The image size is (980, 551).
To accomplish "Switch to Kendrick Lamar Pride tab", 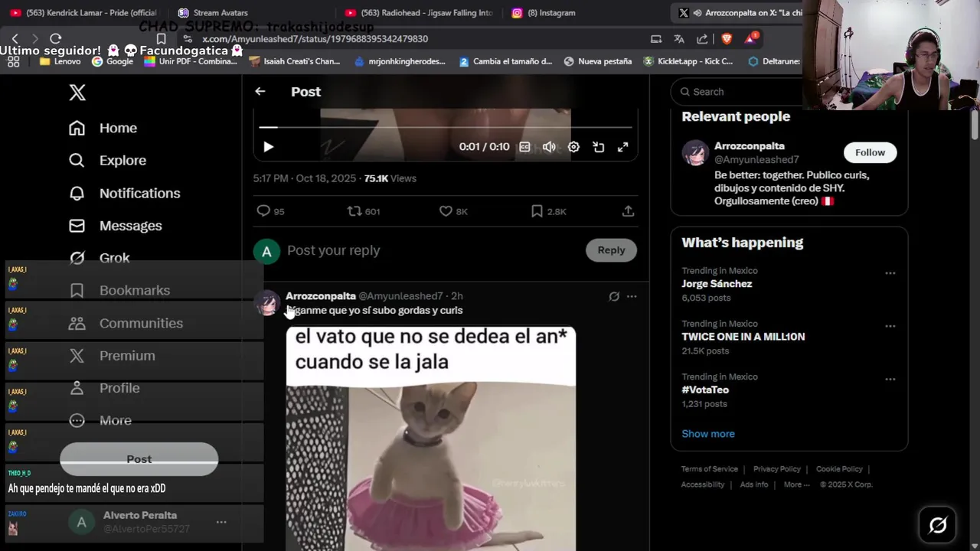I will [x=84, y=12].
